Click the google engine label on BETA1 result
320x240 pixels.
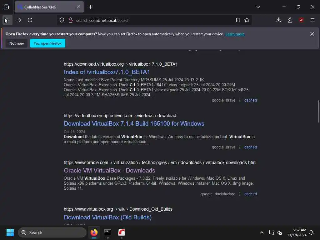coord(218,100)
